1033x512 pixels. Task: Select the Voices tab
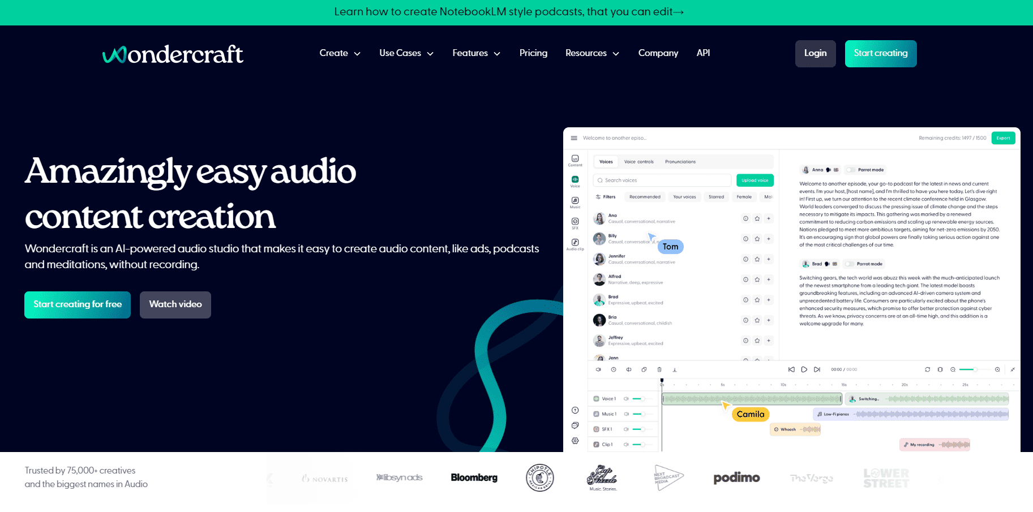[606, 162]
